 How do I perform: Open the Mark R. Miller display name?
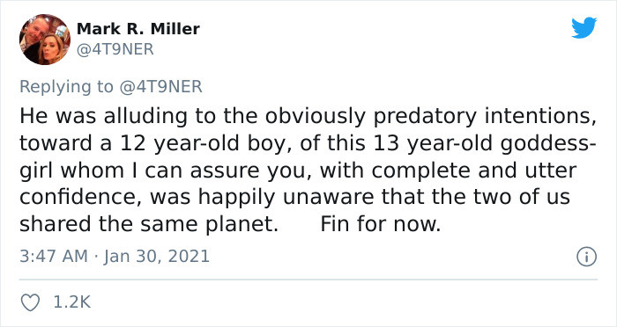coord(138,29)
